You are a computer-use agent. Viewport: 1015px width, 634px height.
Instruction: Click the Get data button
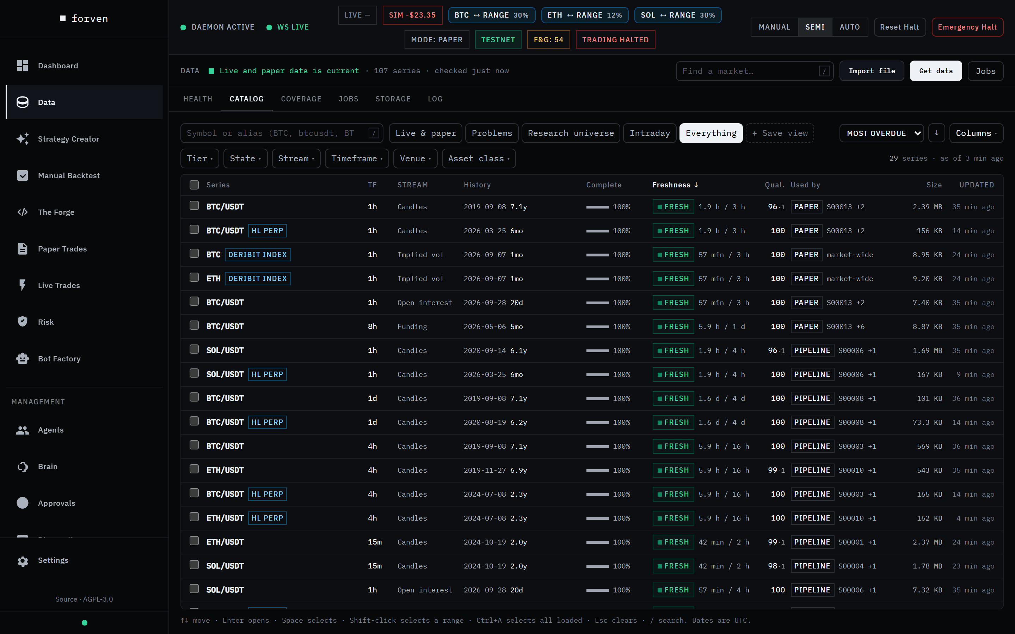936,71
